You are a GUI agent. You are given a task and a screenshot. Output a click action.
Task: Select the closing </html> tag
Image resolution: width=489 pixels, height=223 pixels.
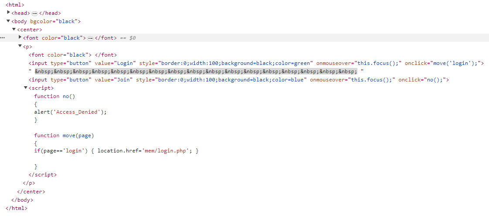point(17,208)
